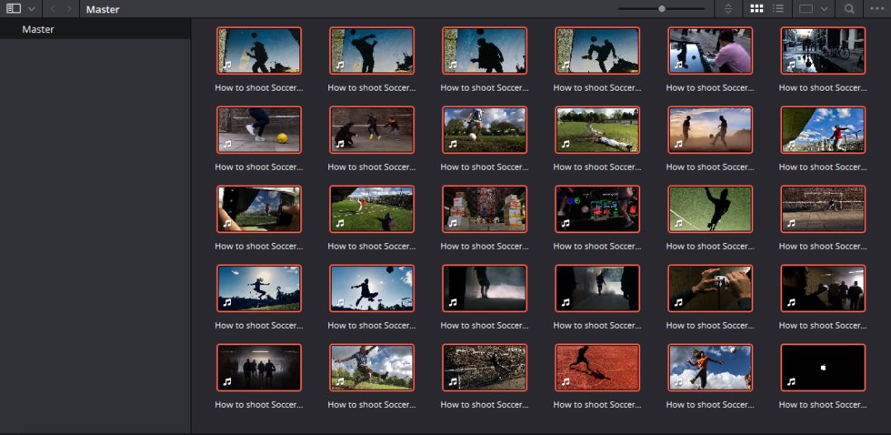Select the neon green goal clip
This screenshot has width=891, height=435.
click(x=598, y=209)
